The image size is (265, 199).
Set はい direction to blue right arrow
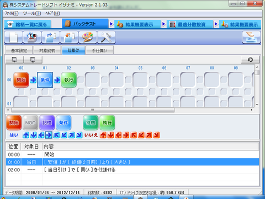pos(49,135)
